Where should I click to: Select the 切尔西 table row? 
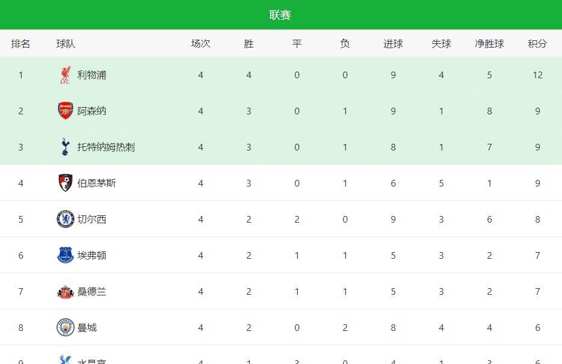pos(281,219)
